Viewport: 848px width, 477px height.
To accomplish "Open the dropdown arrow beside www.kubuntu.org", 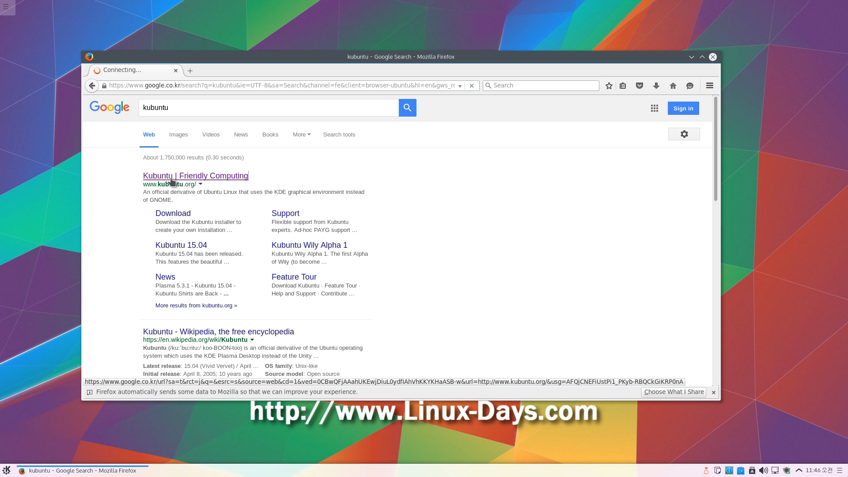I will [201, 184].
